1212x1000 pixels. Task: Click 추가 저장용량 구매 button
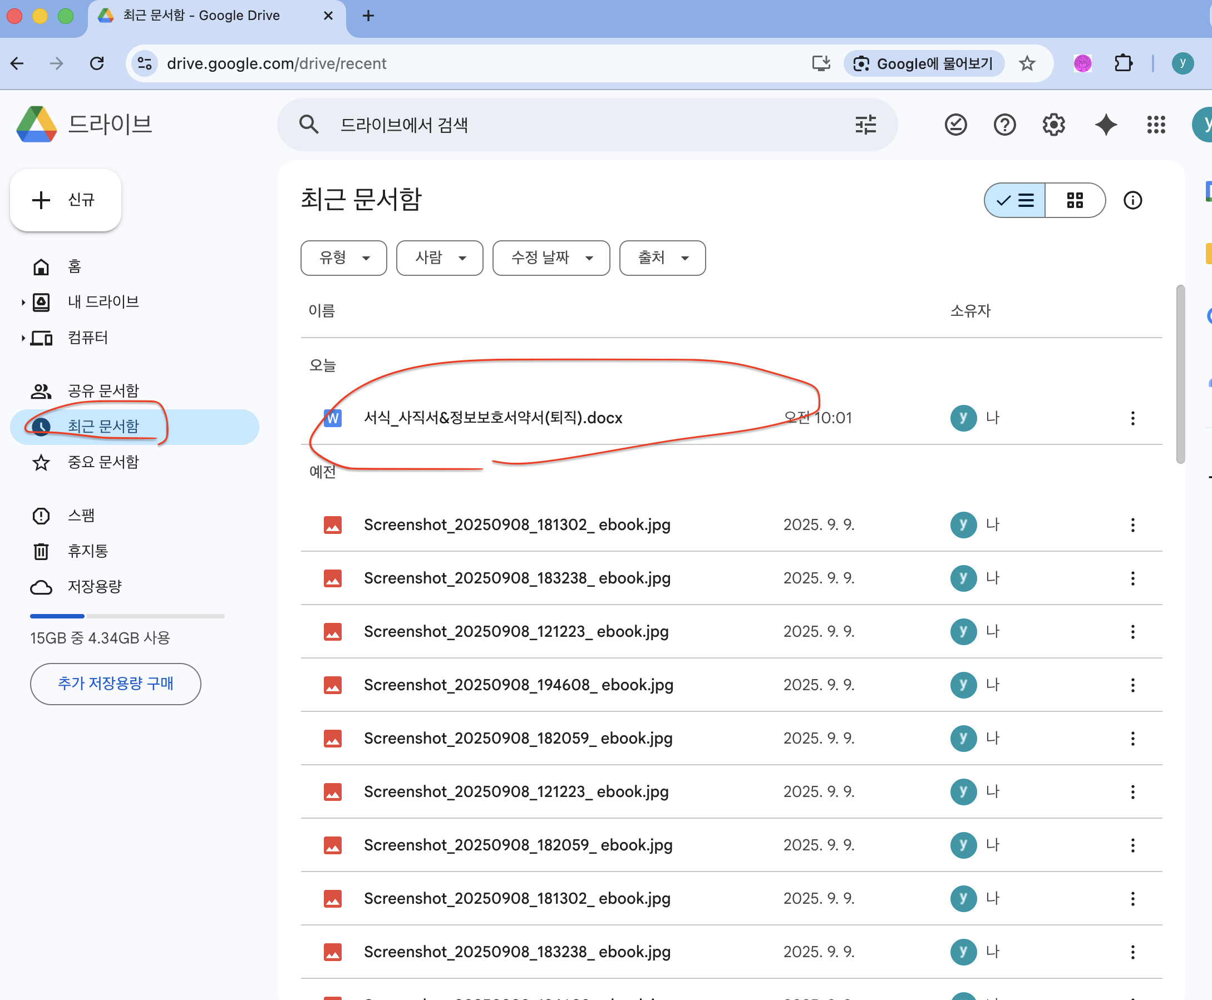coord(115,684)
